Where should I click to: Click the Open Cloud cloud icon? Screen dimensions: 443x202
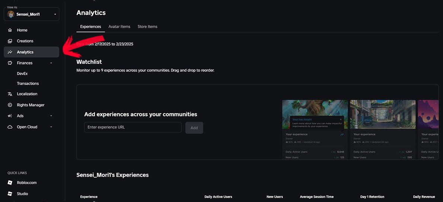(10, 127)
